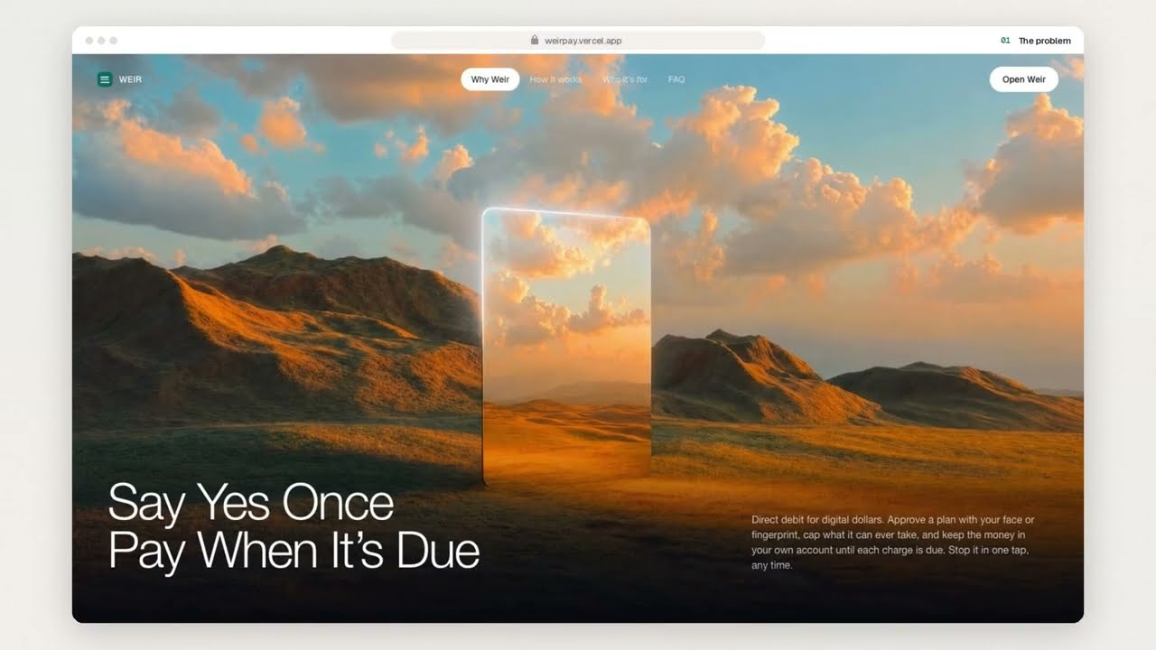The image size is (1156, 650).
Task: Click the WEIR brand name text
Action: click(x=130, y=79)
